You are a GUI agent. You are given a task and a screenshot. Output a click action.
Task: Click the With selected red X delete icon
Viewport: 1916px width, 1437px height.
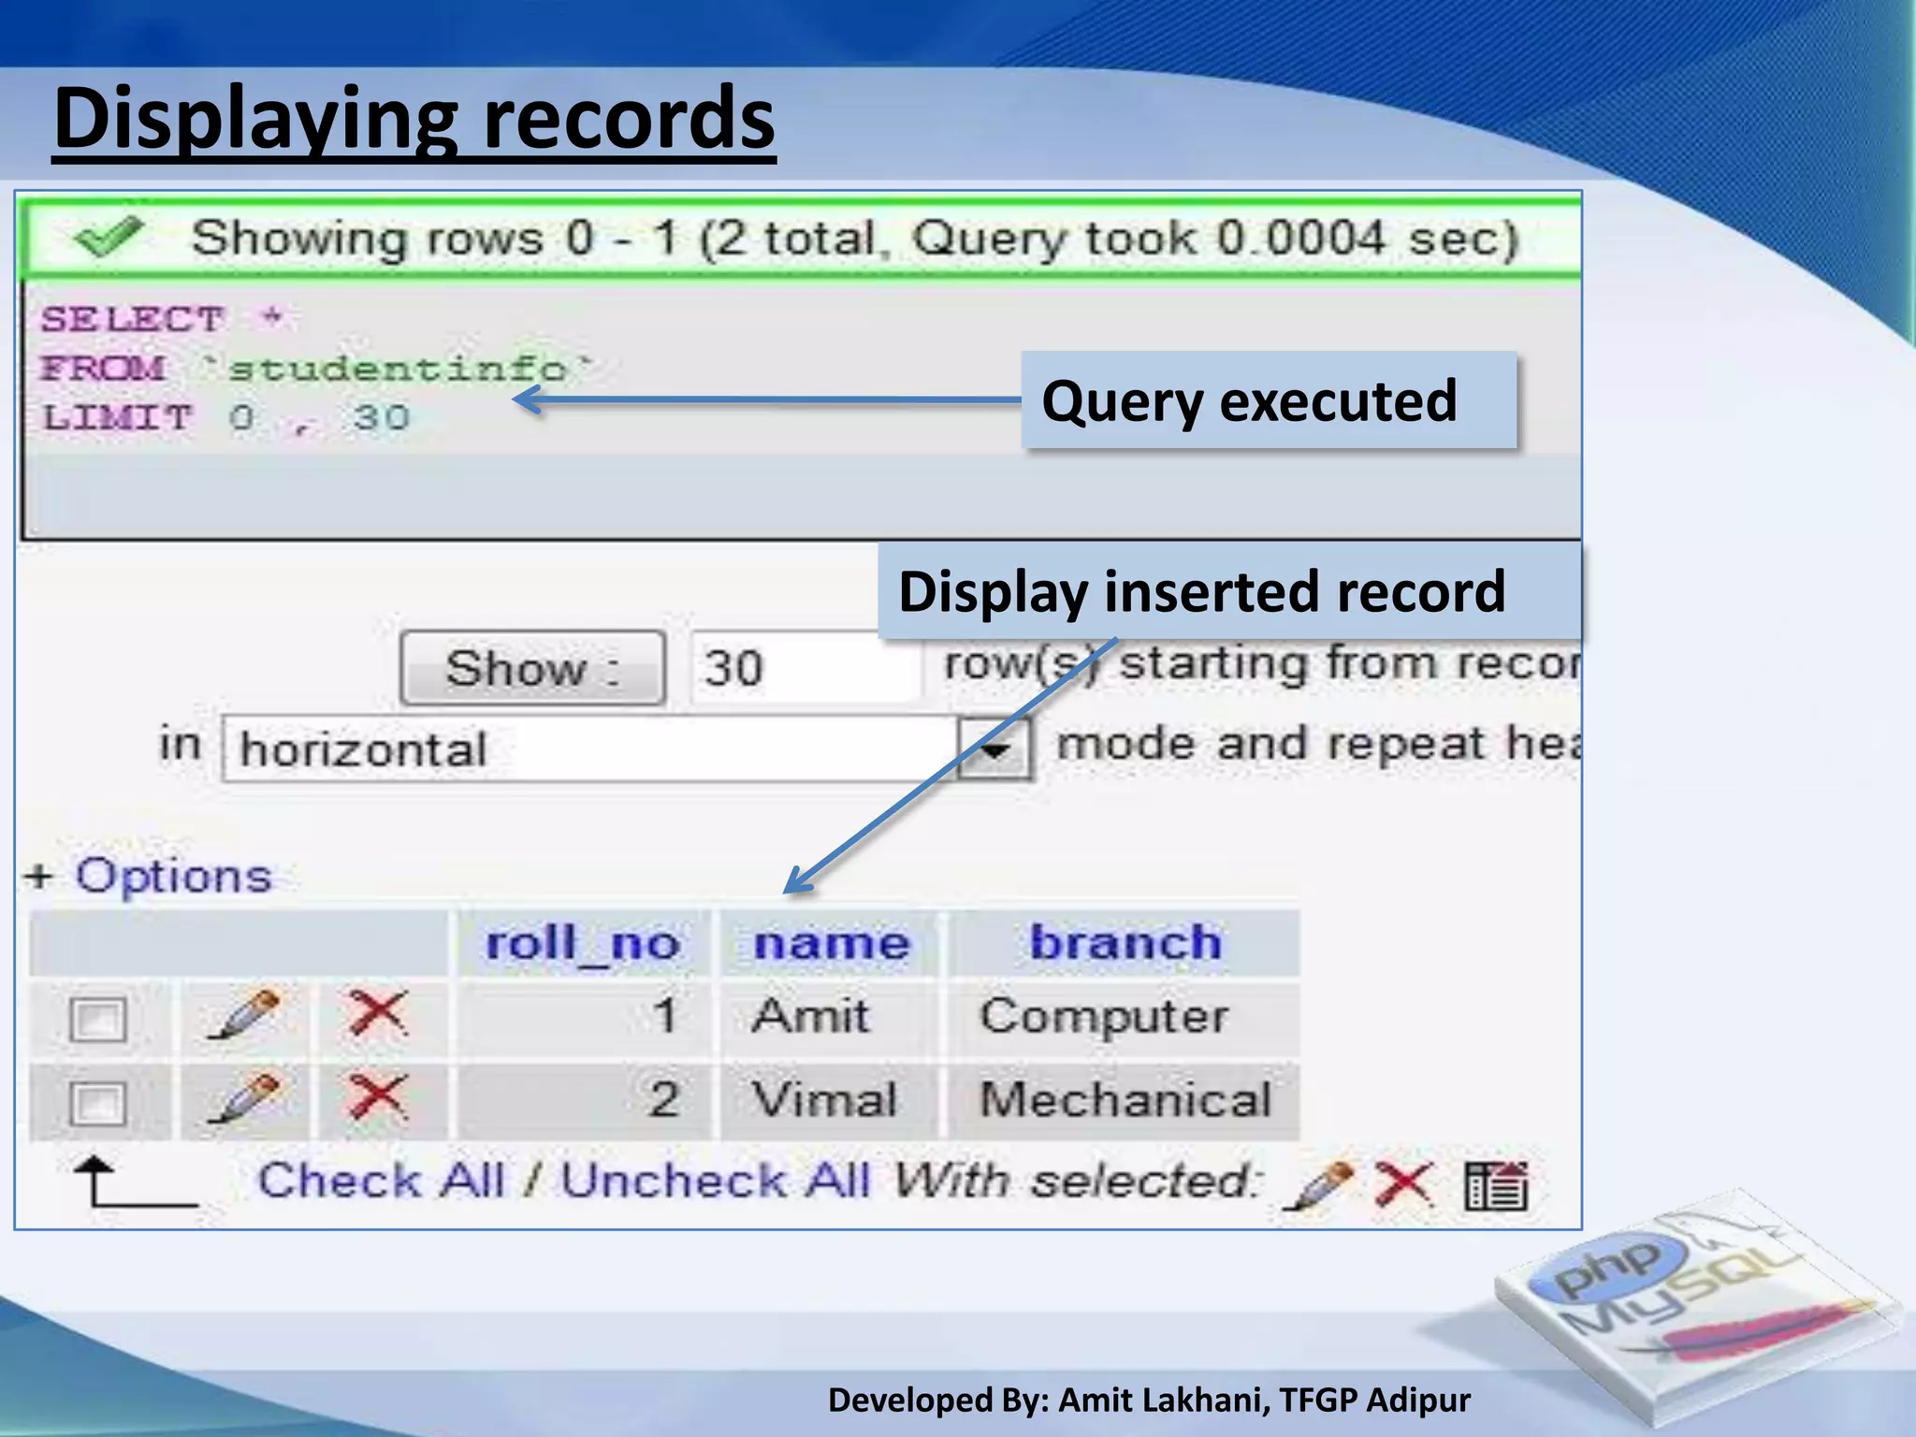coord(1402,1184)
